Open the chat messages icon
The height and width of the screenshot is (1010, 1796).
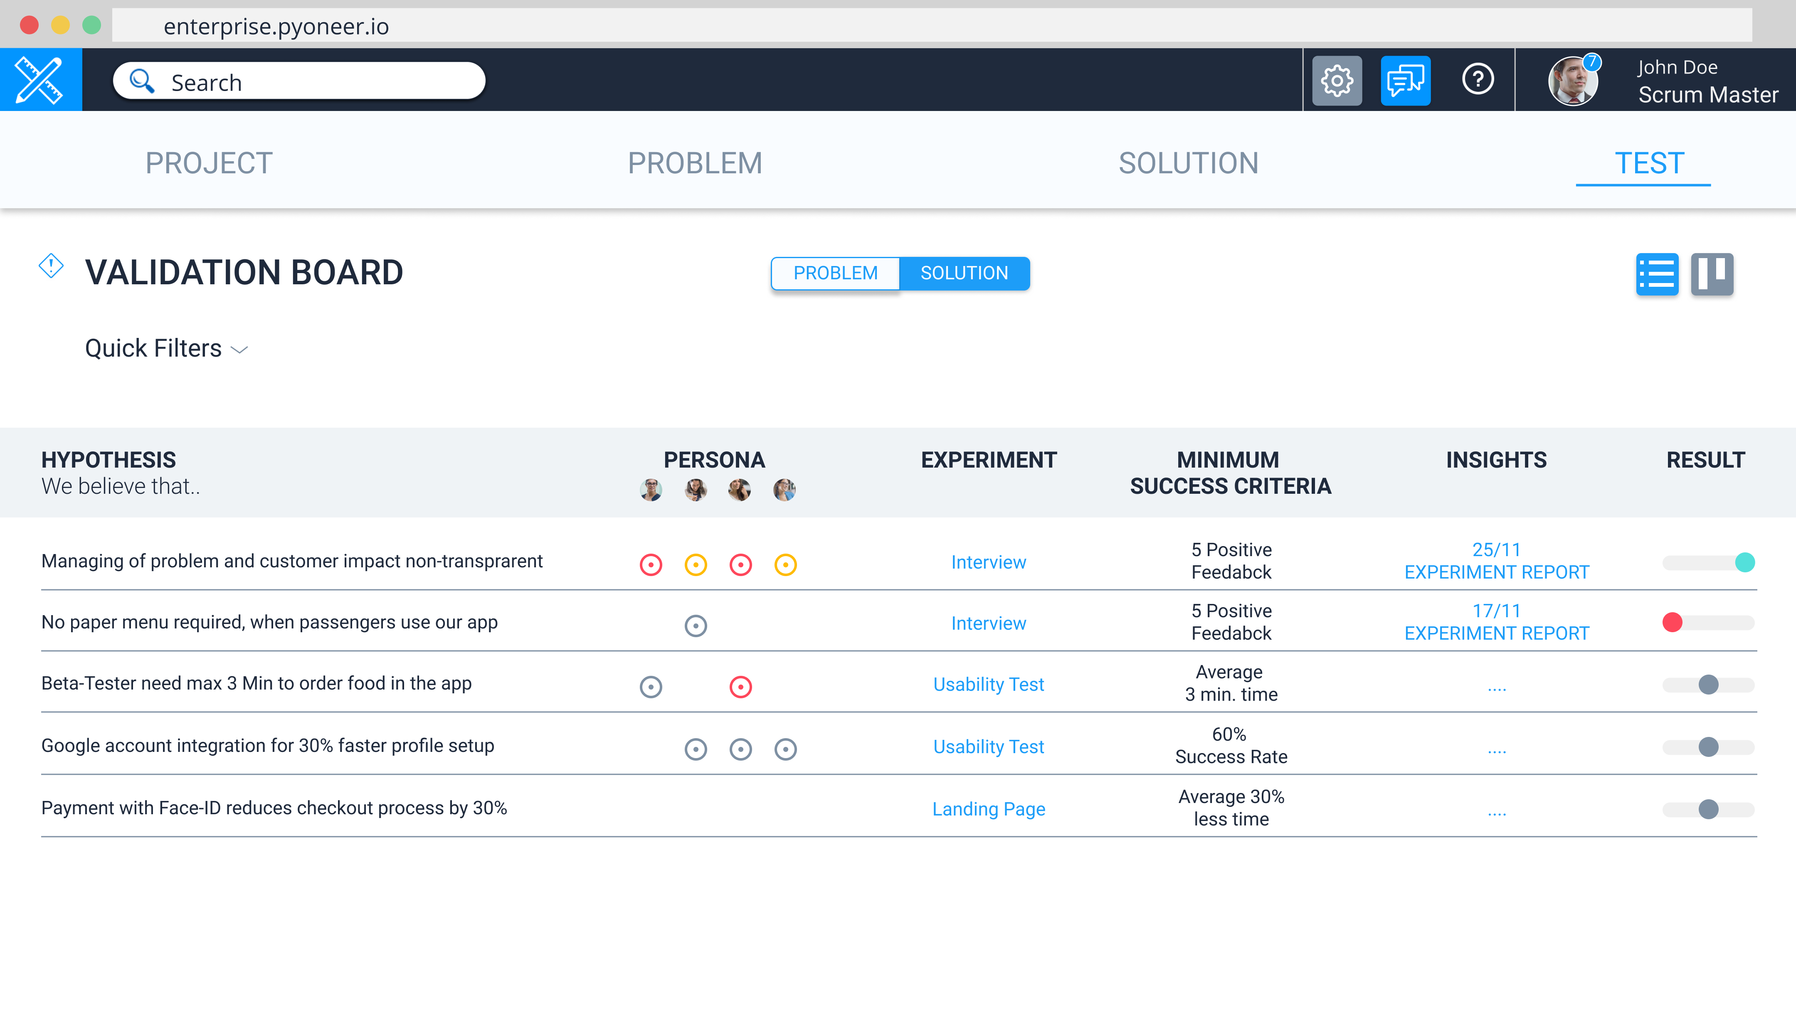coord(1405,81)
